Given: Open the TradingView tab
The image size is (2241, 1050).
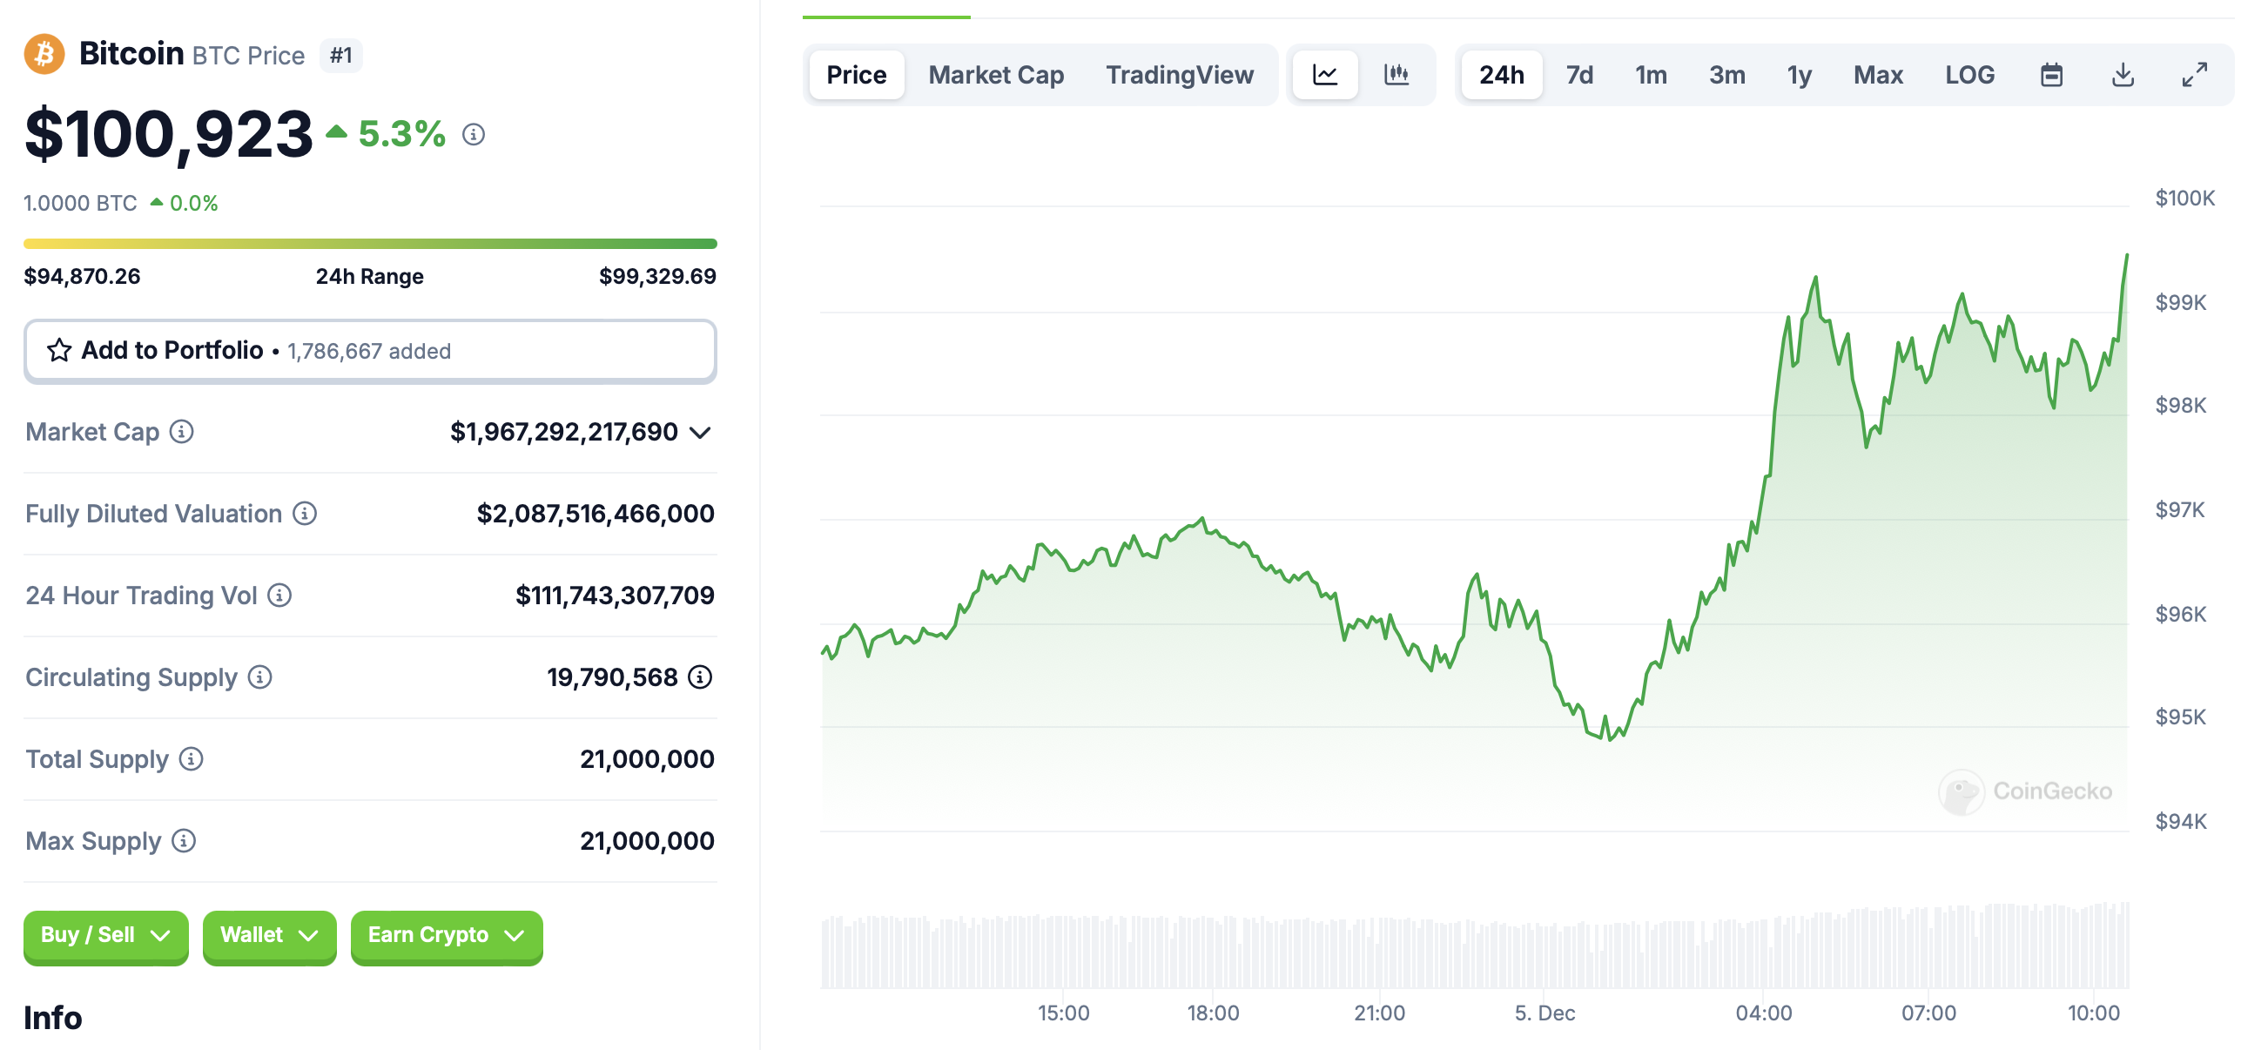Looking at the screenshot, I should point(1180,75).
